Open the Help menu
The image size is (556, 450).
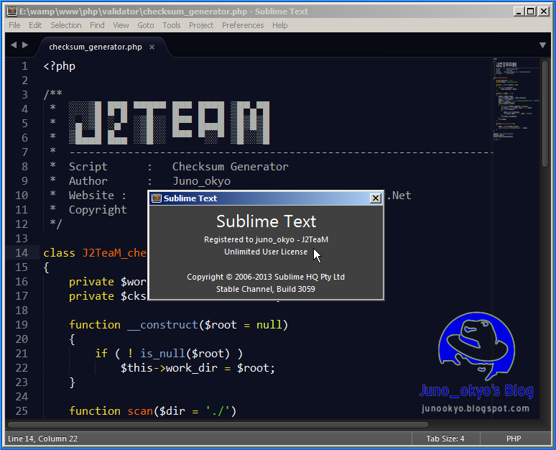(x=279, y=25)
